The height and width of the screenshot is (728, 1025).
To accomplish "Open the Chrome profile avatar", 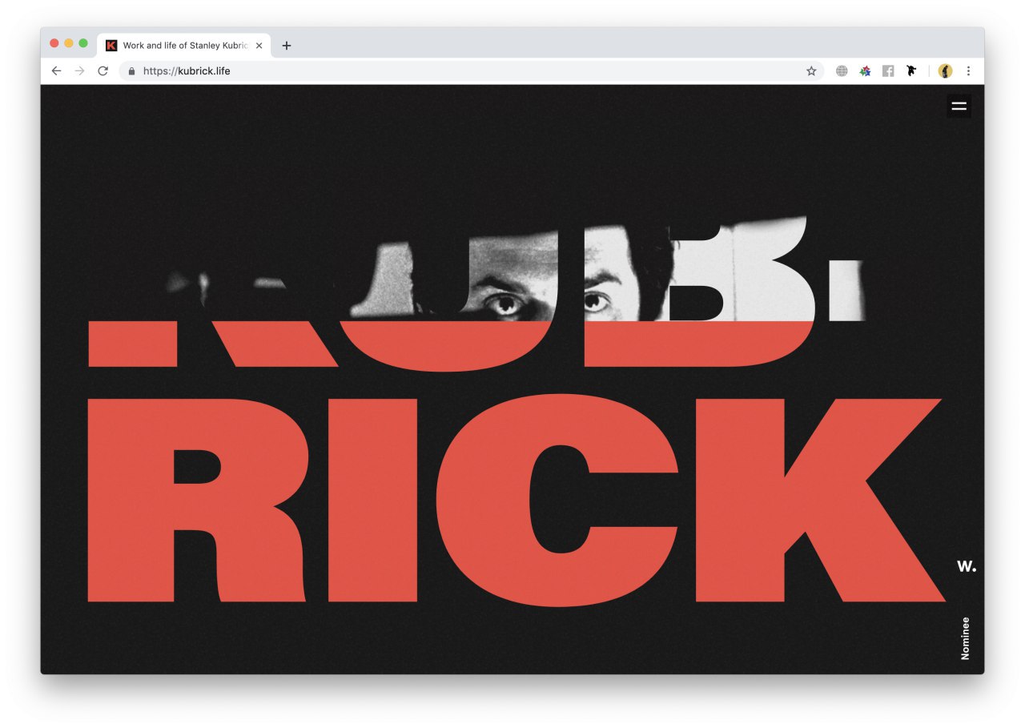I will (x=945, y=71).
